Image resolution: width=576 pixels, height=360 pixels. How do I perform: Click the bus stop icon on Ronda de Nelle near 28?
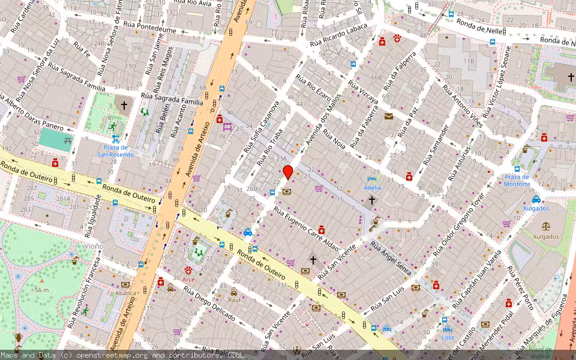(451, 14)
